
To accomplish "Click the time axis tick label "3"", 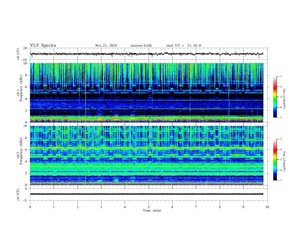I will pyautogui.click(x=101, y=207).
